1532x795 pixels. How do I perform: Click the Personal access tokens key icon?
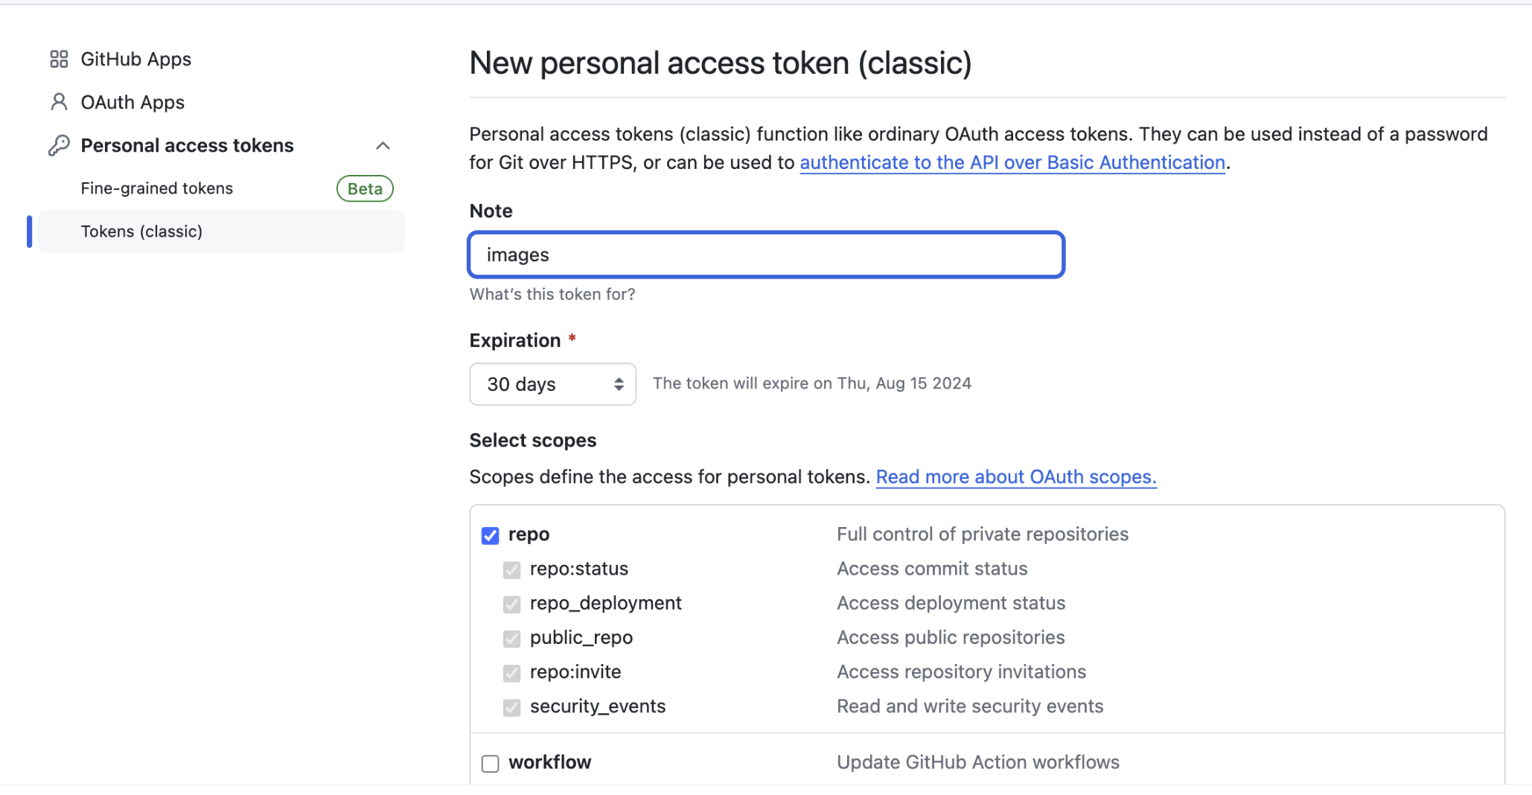click(x=59, y=145)
